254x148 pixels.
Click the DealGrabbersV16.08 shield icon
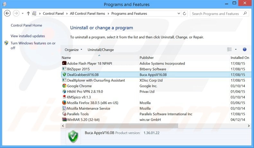64,75
